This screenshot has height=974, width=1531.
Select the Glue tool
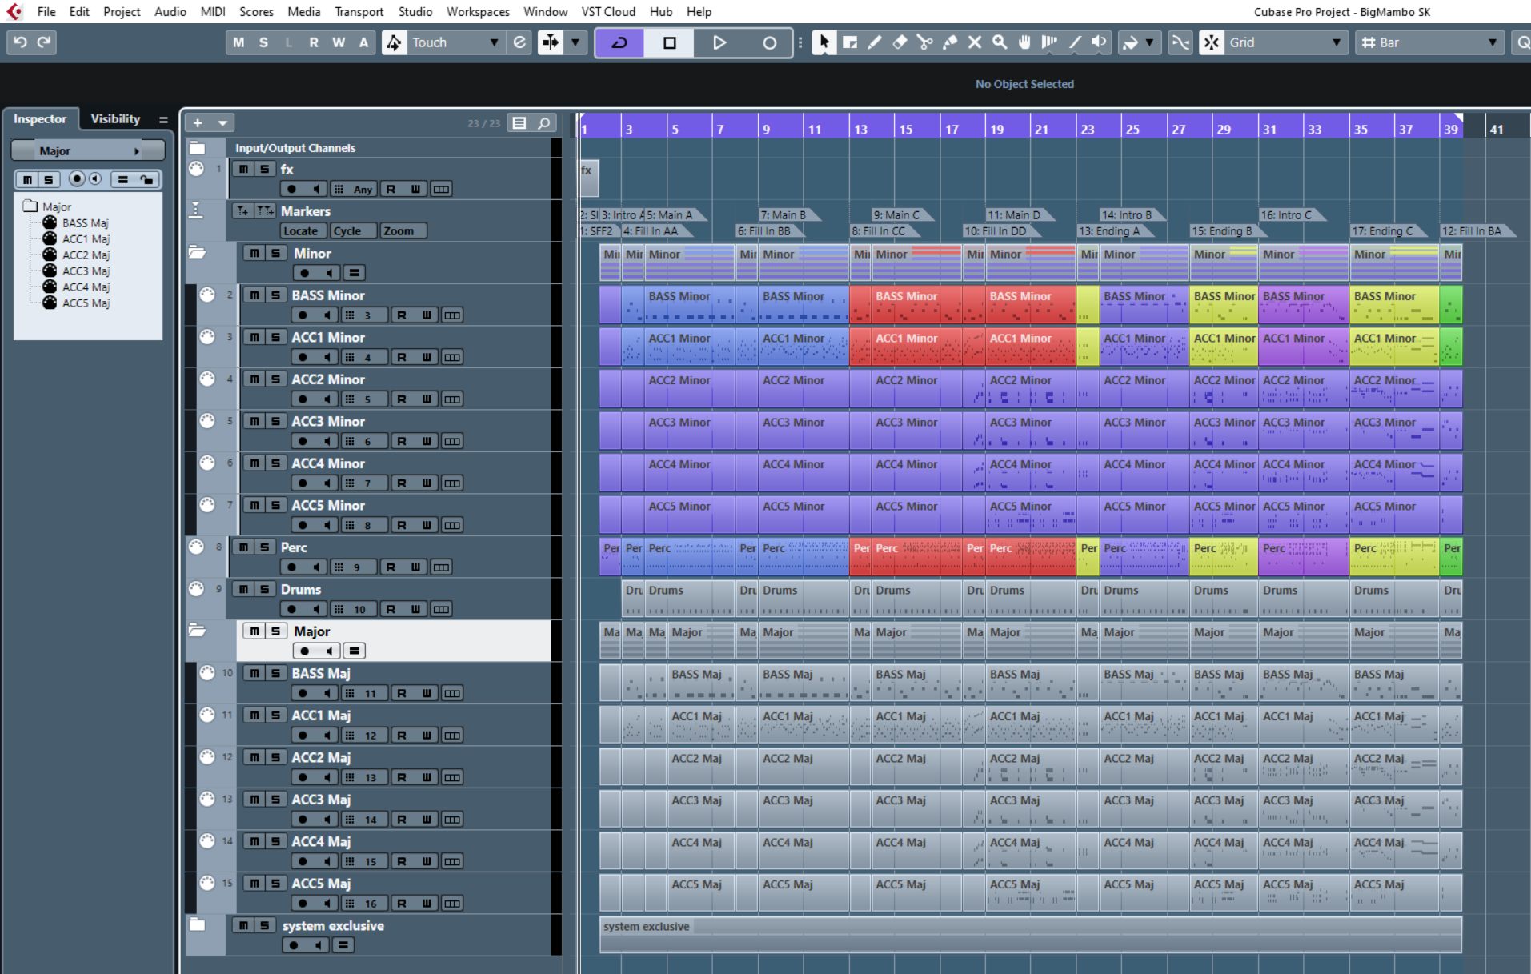(950, 42)
